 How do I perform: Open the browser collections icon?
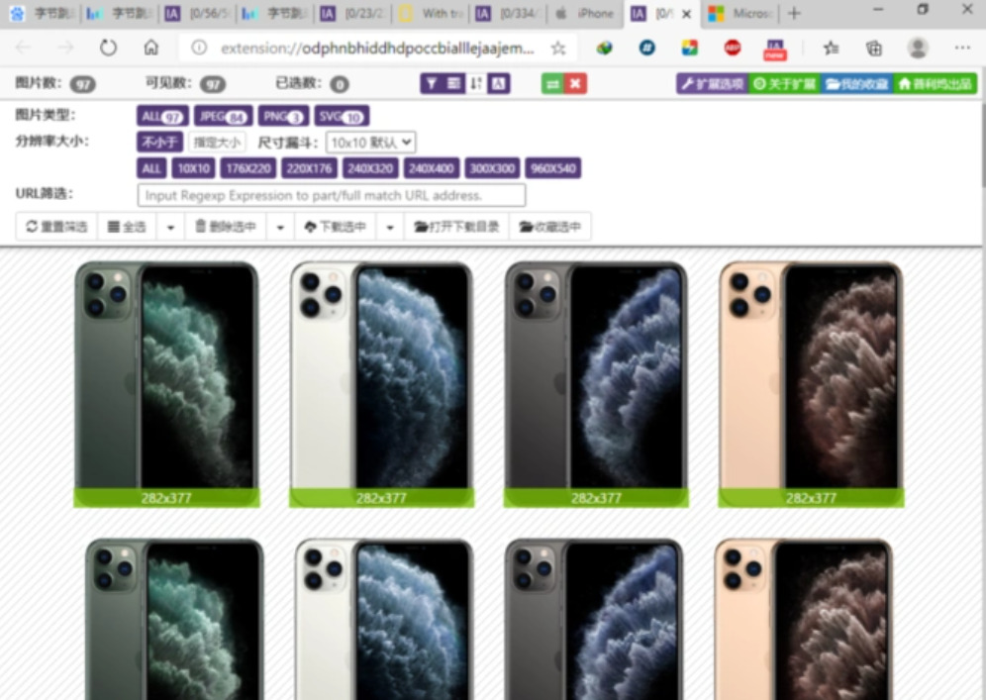(874, 48)
